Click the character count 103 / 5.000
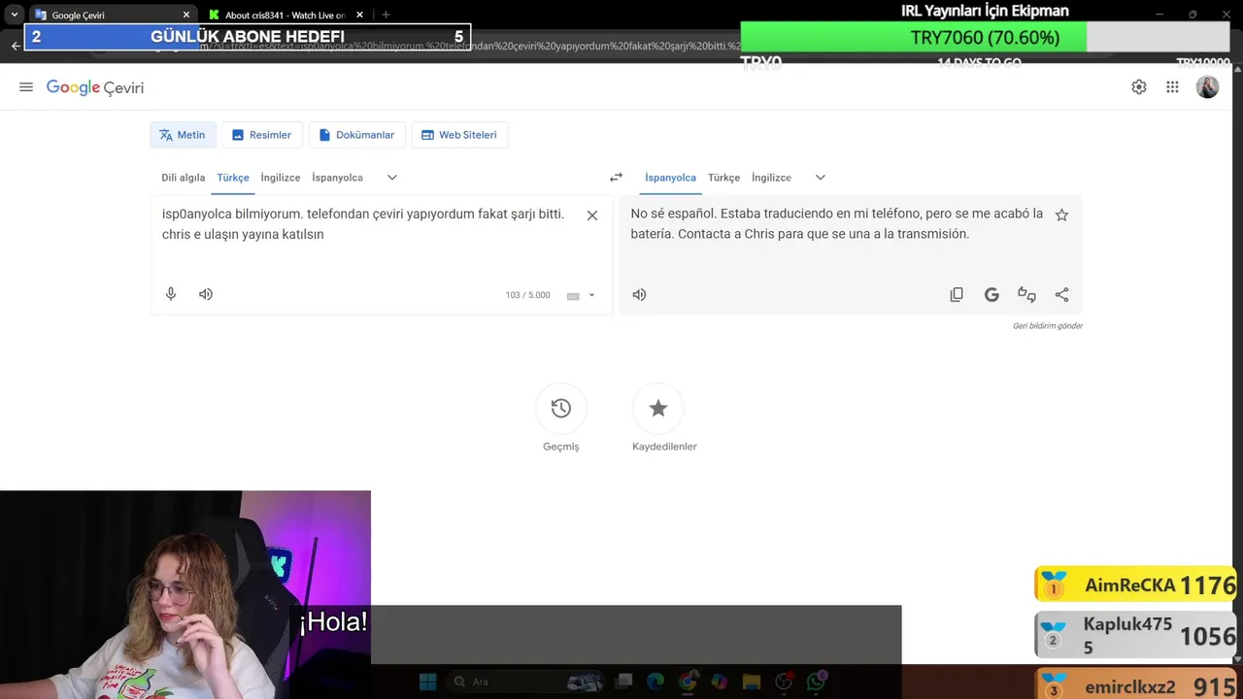 [527, 295]
